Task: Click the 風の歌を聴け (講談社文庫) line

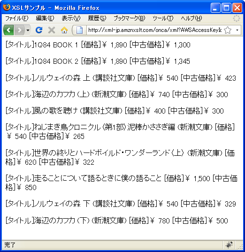Action: tap(115, 111)
